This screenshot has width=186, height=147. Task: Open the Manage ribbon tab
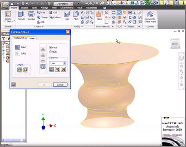tap(44, 8)
